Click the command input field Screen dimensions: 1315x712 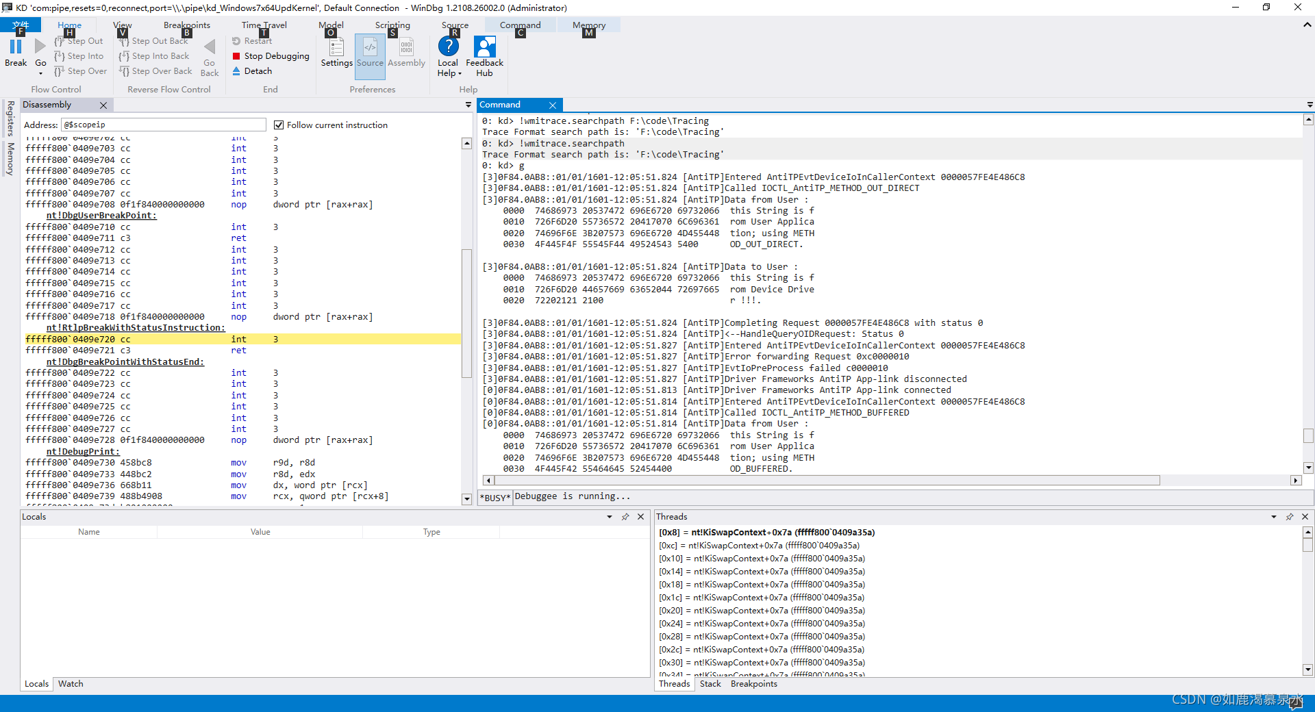click(x=913, y=497)
